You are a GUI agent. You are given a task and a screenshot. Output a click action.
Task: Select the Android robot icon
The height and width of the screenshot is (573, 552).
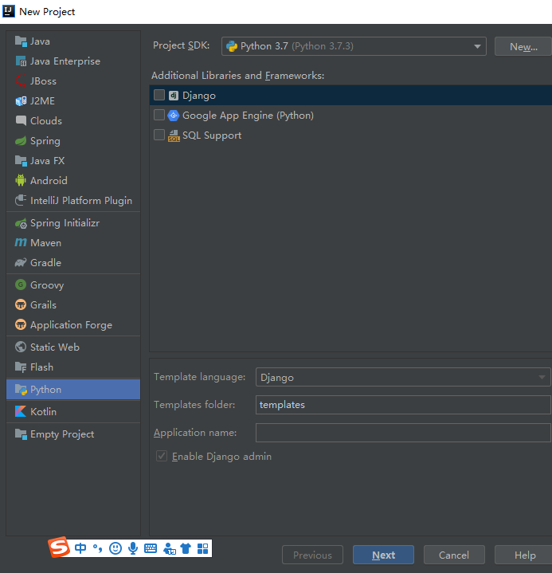(x=21, y=181)
